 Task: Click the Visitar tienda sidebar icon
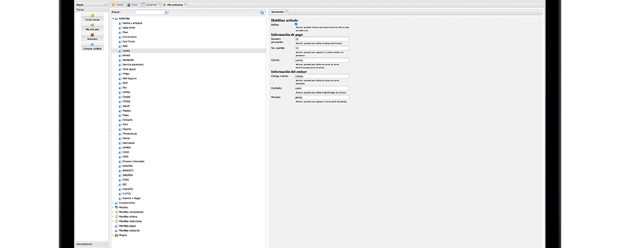coord(92,16)
